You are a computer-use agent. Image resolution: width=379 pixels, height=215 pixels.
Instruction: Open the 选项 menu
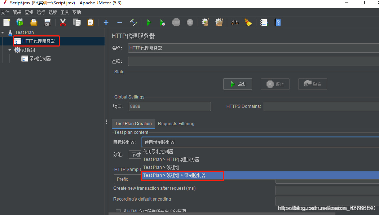pyautogui.click(x=53, y=12)
